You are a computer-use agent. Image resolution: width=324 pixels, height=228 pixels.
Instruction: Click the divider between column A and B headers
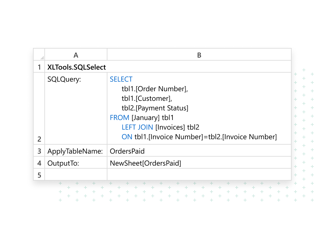(x=107, y=55)
